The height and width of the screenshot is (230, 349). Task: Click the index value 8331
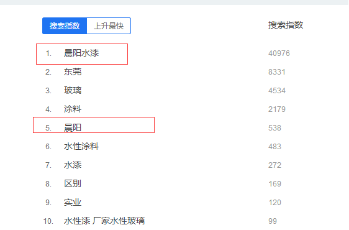coord(277,72)
